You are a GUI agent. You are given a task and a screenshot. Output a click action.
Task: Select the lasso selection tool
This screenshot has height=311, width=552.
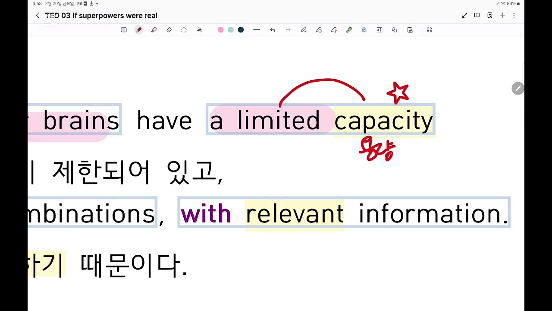pos(184,30)
